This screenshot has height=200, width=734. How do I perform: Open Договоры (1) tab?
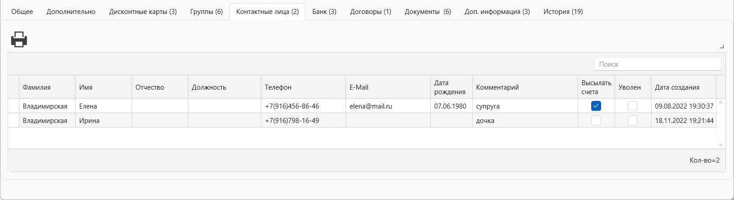[370, 12]
